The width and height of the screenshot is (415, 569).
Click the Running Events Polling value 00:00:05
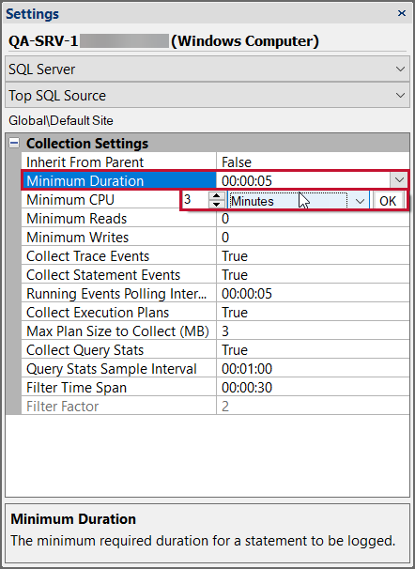[x=247, y=294]
